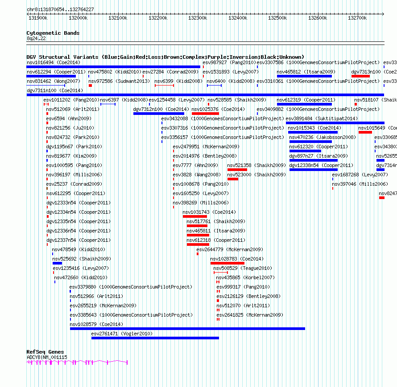Click the ADCY8|NM_001115 gene label
397x387 pixels.
coord(47,358)
